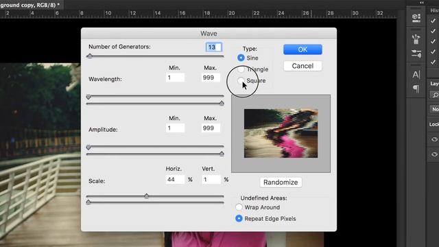This screenshot has height=247, width=439.
Task: Confirm the Wave filter with OK
Action: pos(302,49)
